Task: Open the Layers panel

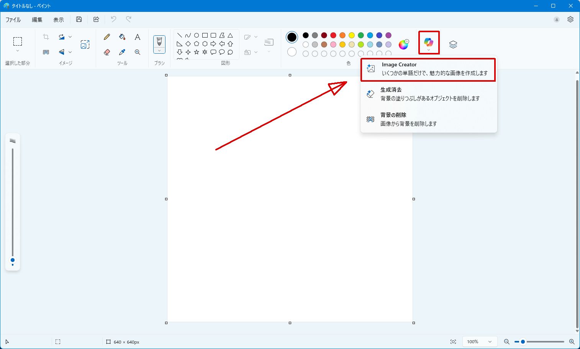Action: (453, 44)
